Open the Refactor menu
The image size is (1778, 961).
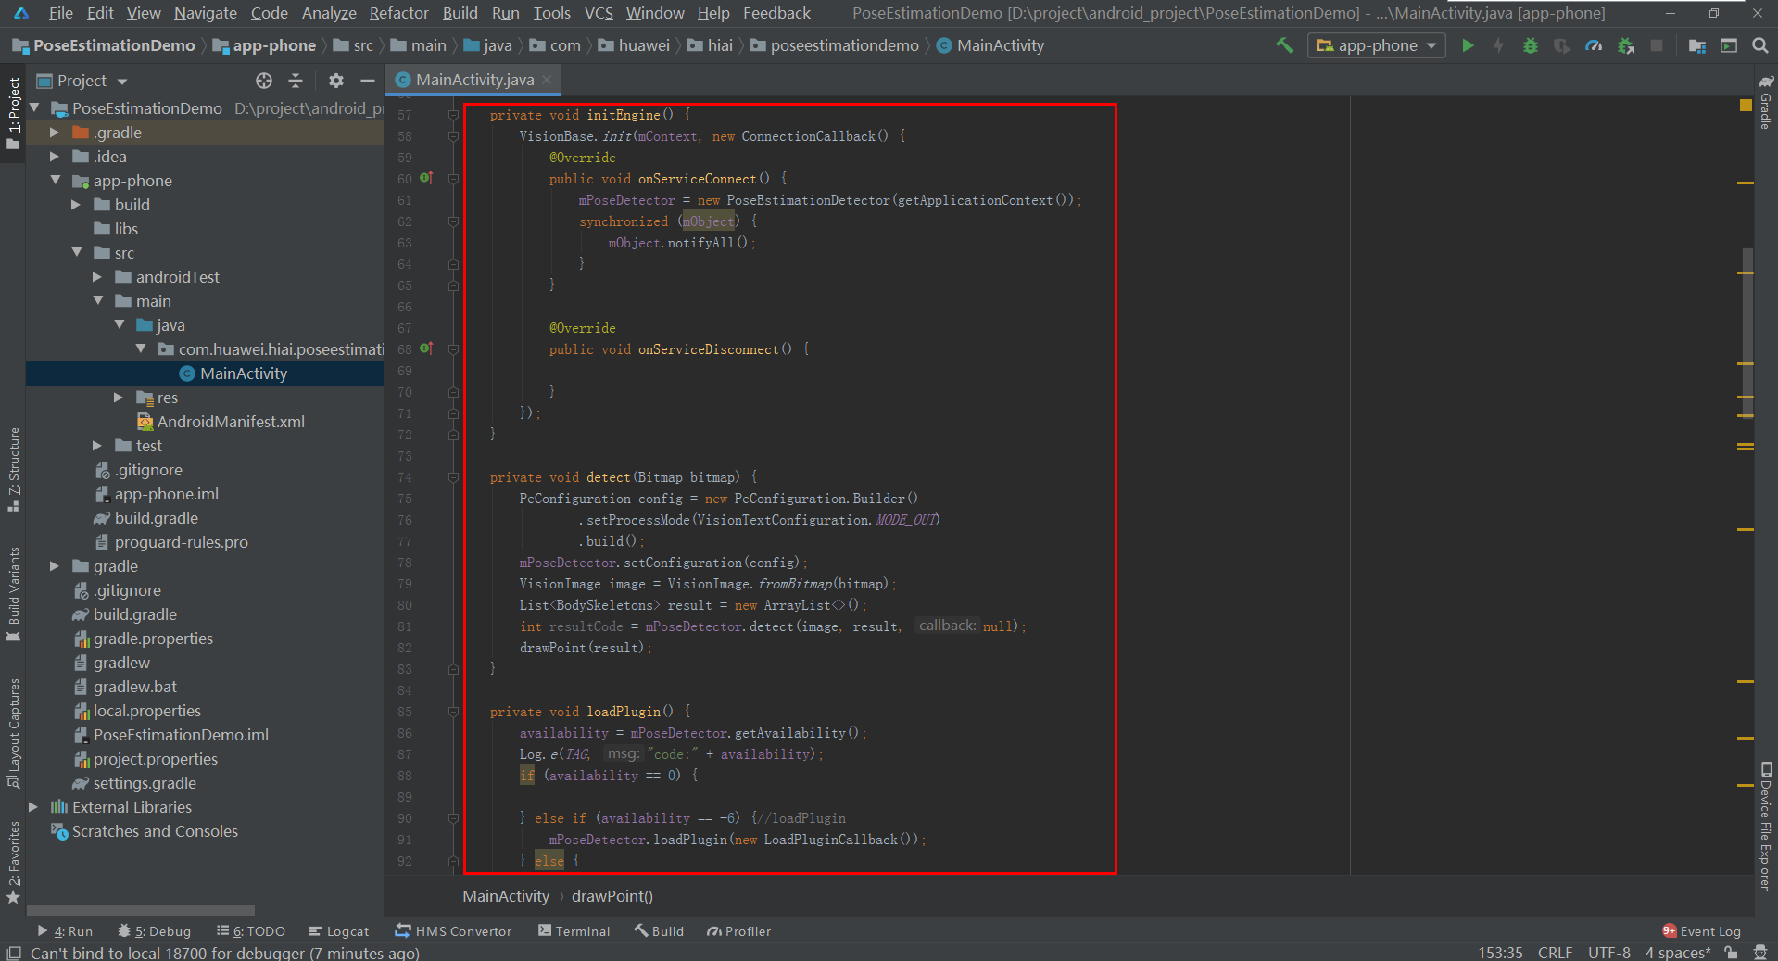pos(398,13)
